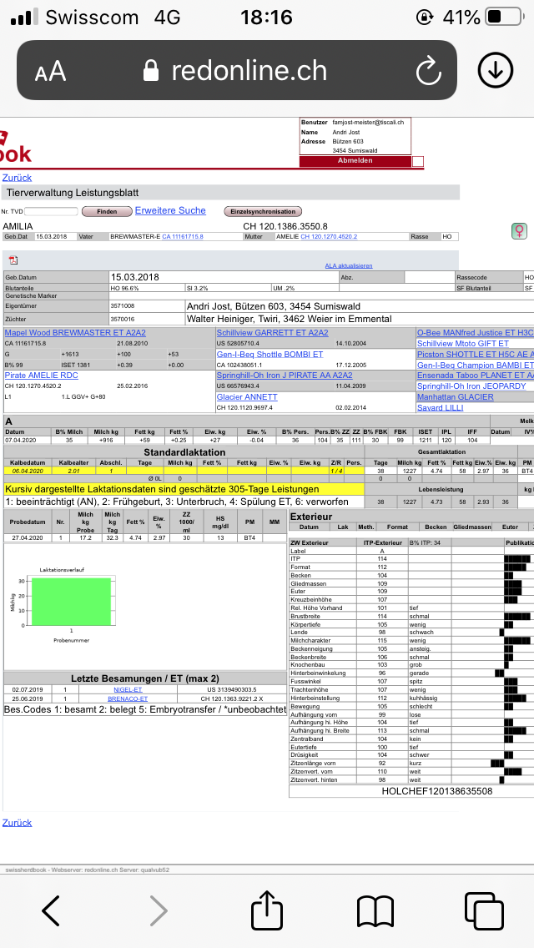The height and width of the screenshot is (948, 534).
Task: Open the NIGEL-ET insemination link
Action: (128, 689)
